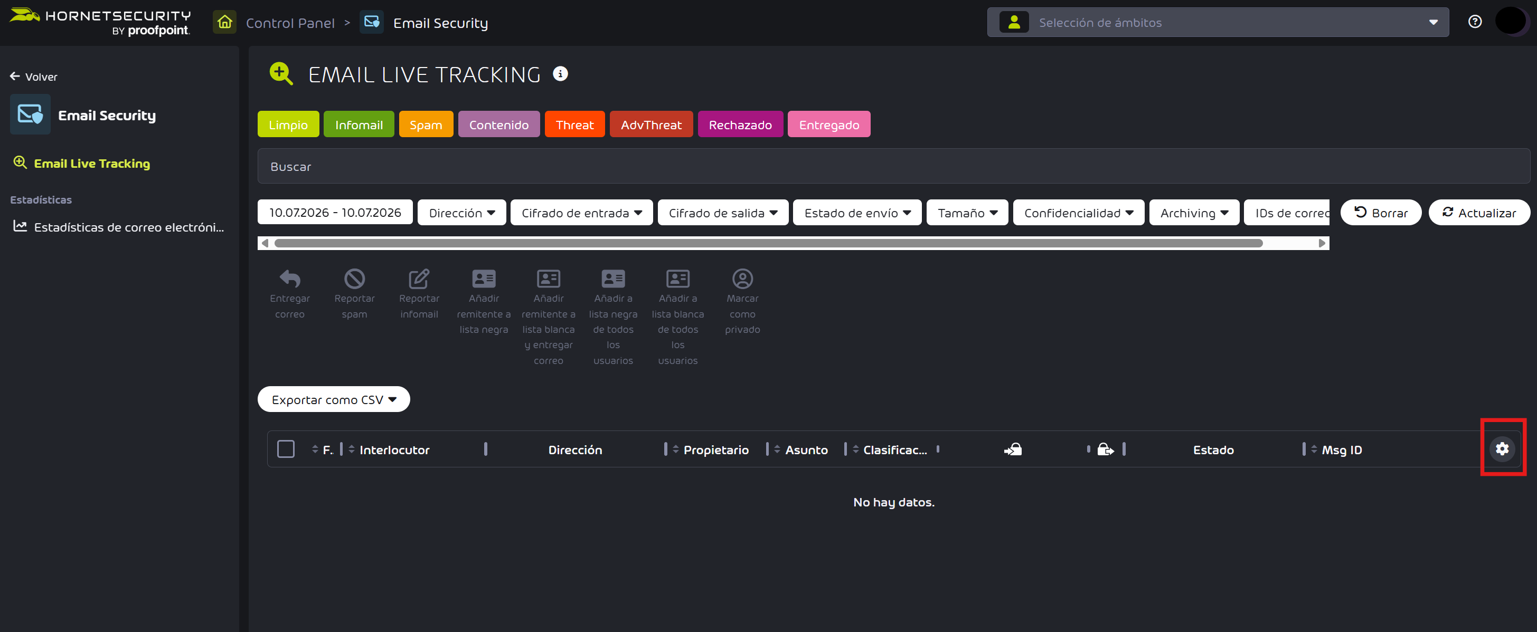This screenshot has width=1537, height=632.
Task: Open the IDs de correo filter
Action: coord(1287,213)
